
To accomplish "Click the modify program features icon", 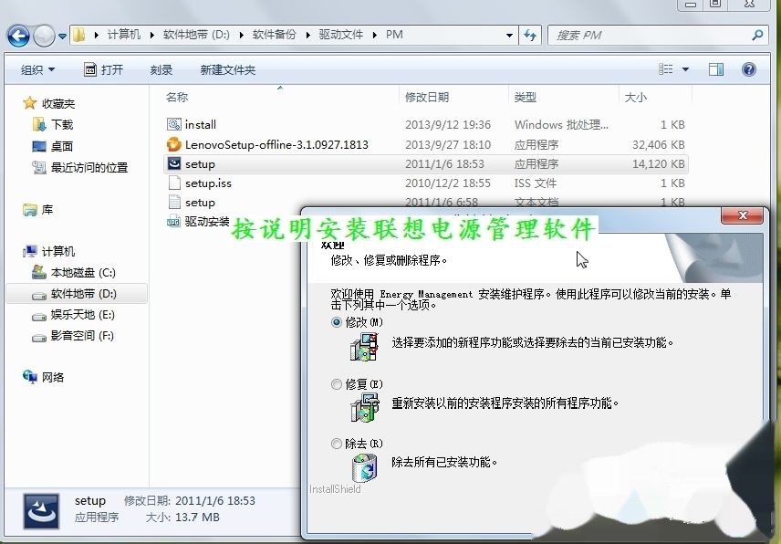I will click(365, 347).
